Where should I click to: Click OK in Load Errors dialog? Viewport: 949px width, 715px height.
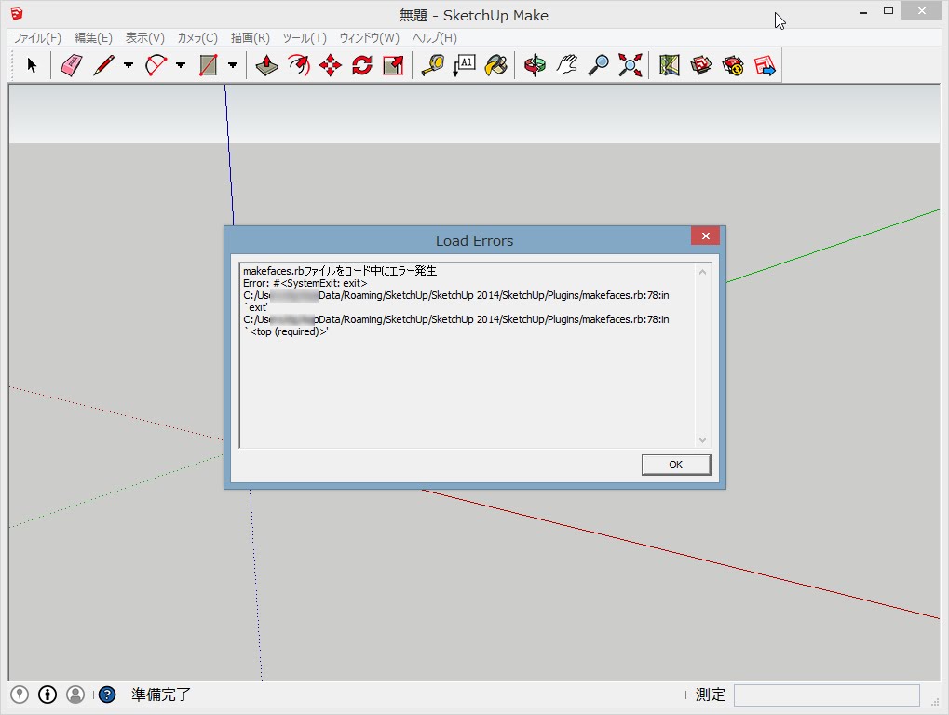pyautogui.click(x=676, y=465)
